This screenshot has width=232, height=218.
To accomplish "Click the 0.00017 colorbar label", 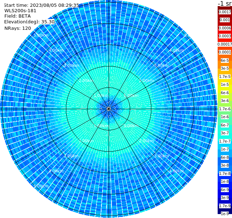I will (x=225, y=44).
